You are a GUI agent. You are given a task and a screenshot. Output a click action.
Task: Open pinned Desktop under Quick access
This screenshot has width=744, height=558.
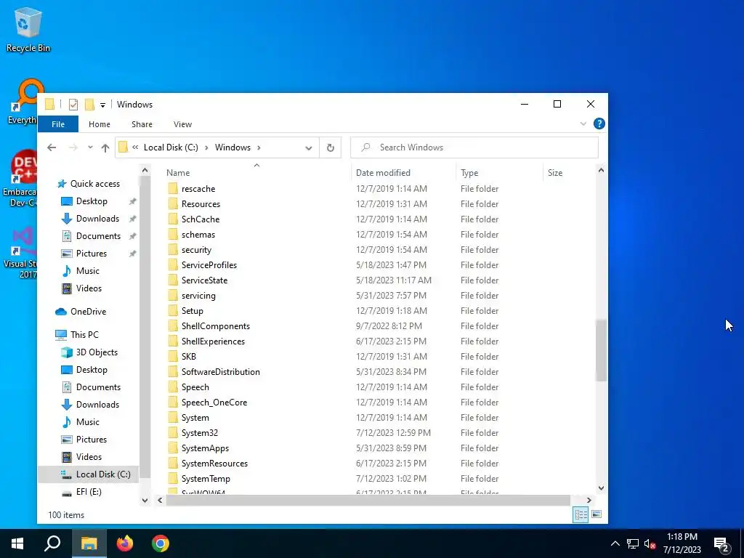(x=92, y=201)
